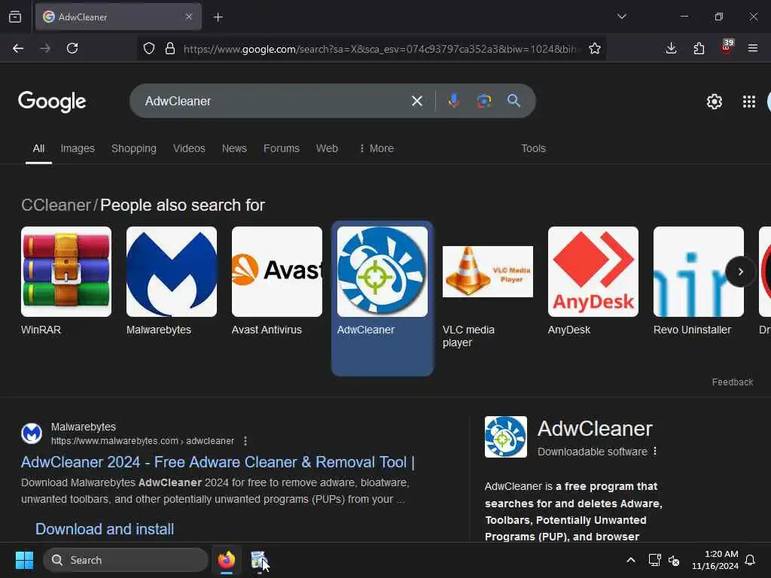The height and width of the screenshot is (578, 771).
Task: Switch to the Shopping tab
Action: (134, 148)
